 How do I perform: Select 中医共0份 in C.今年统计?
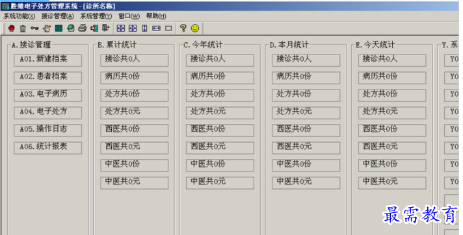click(220, 166)
